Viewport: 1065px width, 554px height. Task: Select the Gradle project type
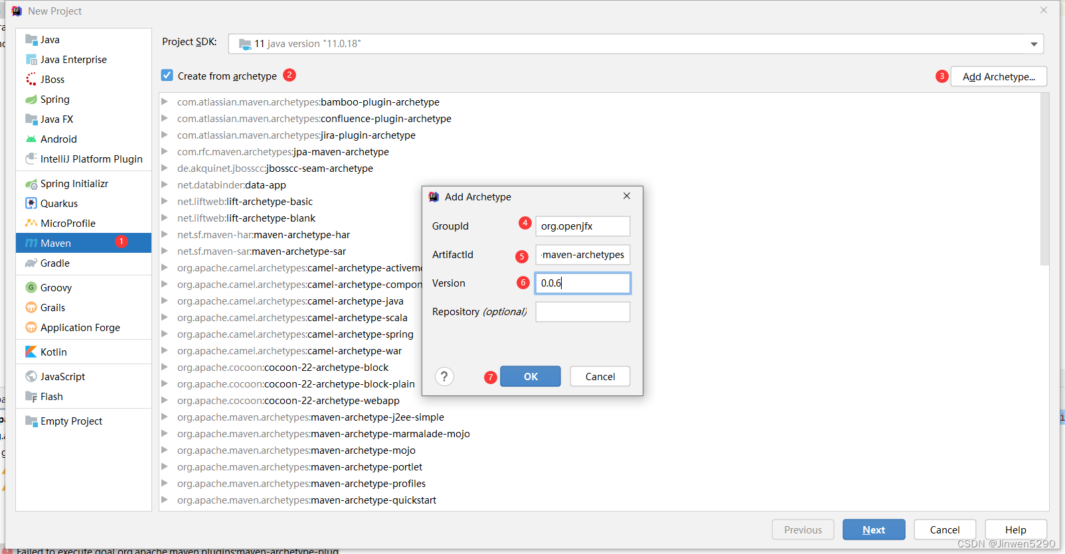(x=84, y=263)
